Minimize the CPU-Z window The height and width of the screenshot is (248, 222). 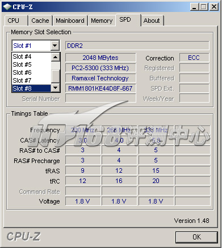194,7
